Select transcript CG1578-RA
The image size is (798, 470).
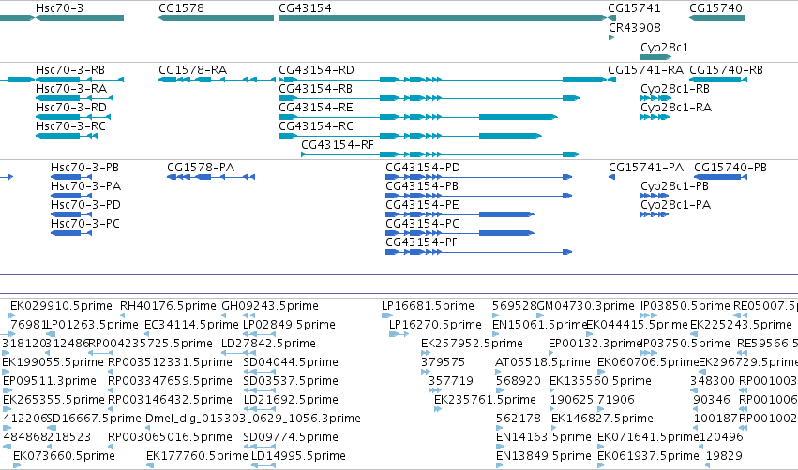pyautogui.click(x=193, y=70)
